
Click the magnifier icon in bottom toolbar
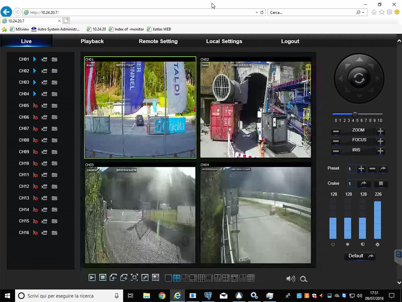click(x=304, y=279)
